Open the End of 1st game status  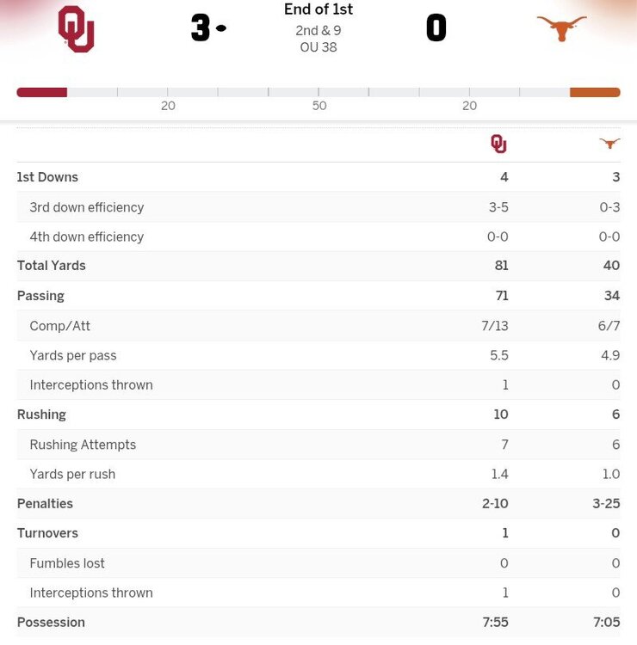coord(318,9)
